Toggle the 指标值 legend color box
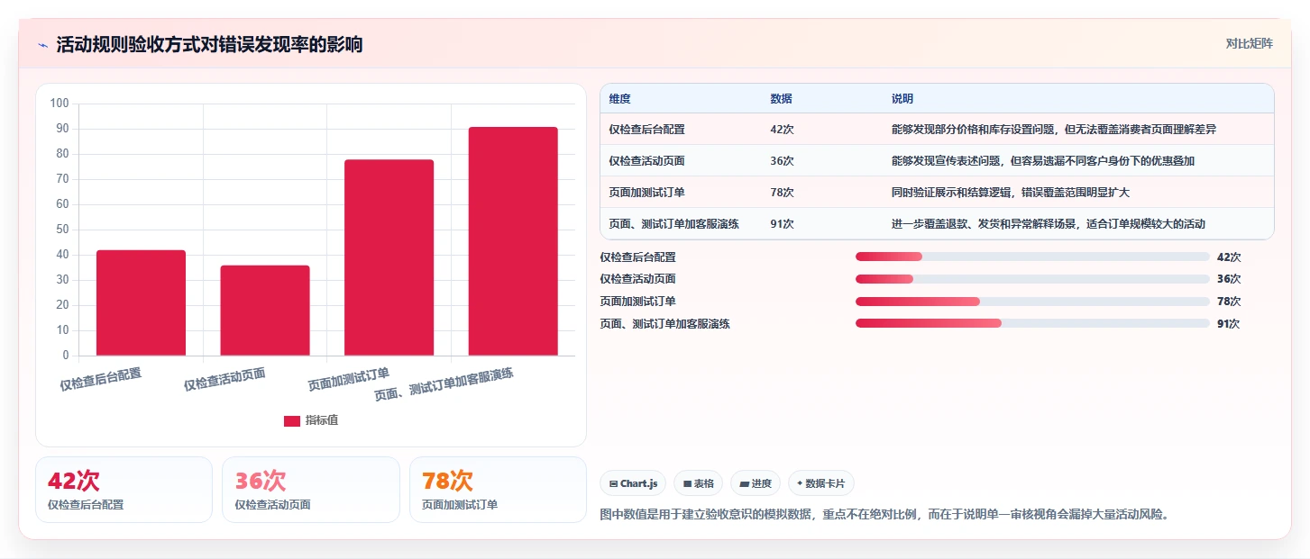The image size is (1310, 559). point(292,421)
